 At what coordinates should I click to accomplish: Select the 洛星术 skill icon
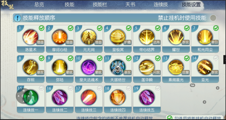31,37
